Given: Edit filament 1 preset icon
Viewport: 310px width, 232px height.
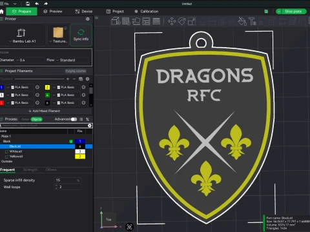Looking at the screenshot, I should click(37, 87).
